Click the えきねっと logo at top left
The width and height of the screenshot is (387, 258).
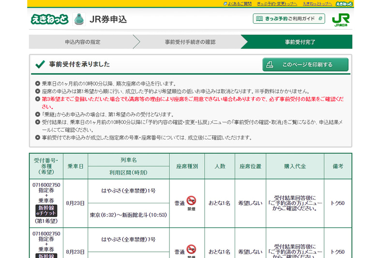point(50,19)
